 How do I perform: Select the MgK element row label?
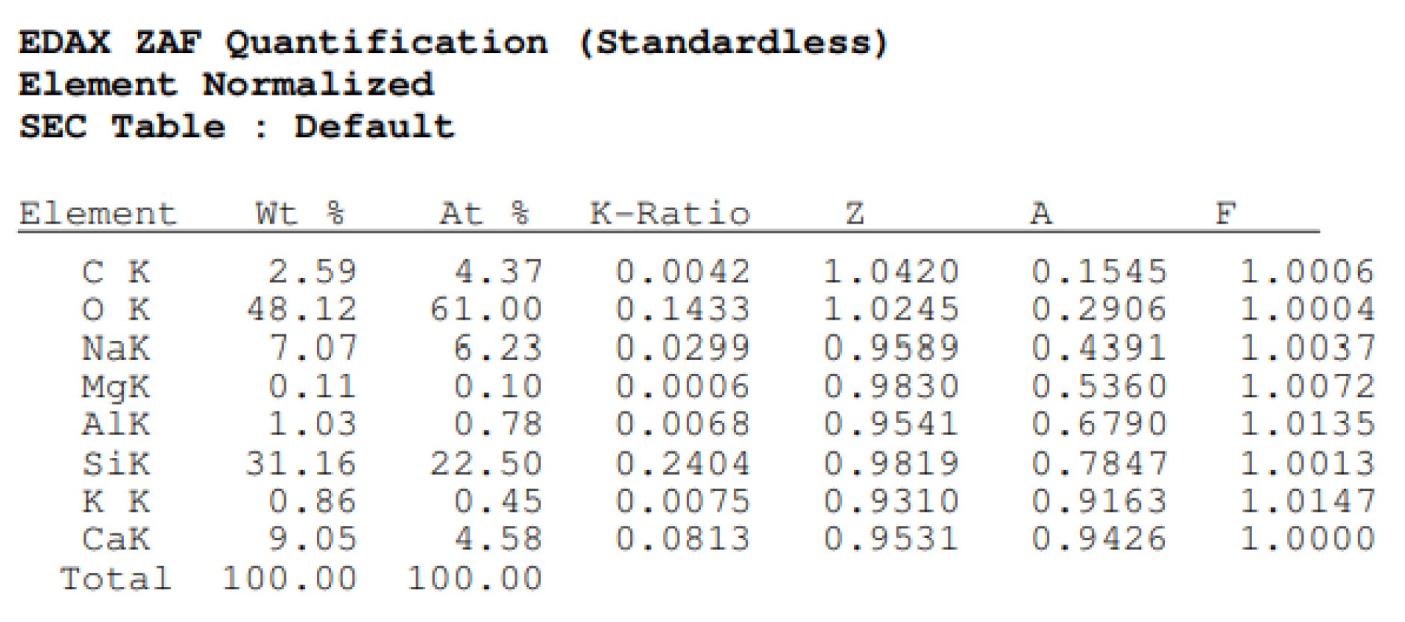116,387
